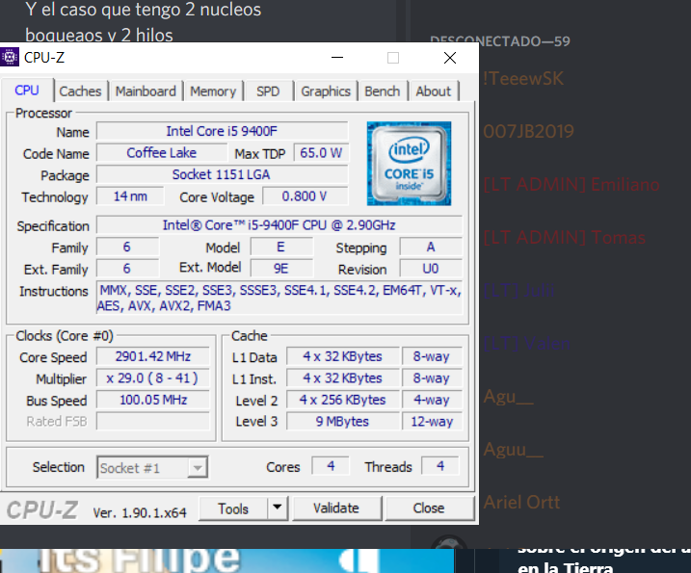Click the Specification field i5-9400F CPU @ 2.90GHz
Viewport: 691px width, 573px height.
[x=279, y=225]
